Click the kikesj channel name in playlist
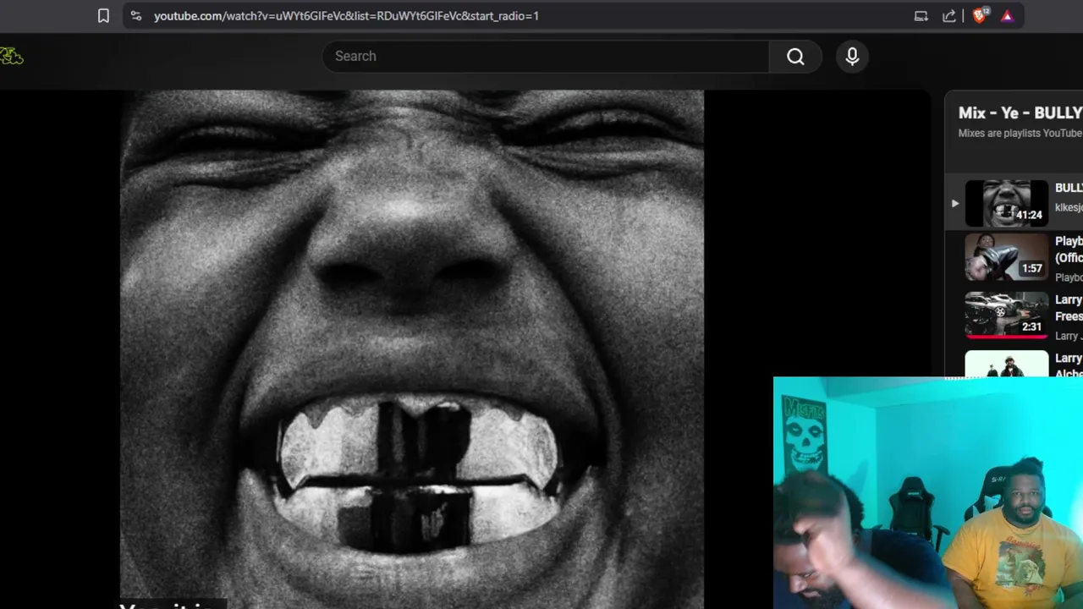1083x609 pixels. click(x=1069, y=207)
